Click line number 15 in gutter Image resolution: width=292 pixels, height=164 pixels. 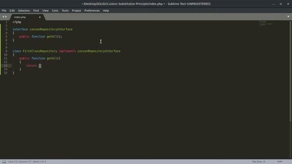5,73
